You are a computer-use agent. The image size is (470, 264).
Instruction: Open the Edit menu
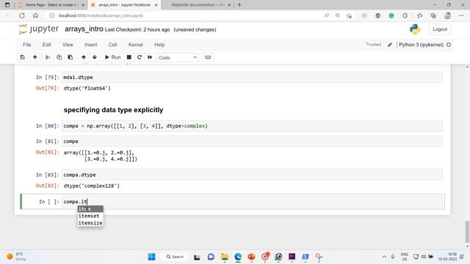[x=46, y=45]
